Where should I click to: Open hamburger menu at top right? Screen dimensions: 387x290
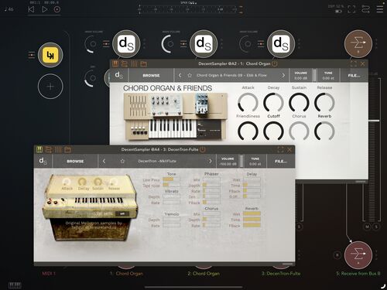(x=379, y=9)
